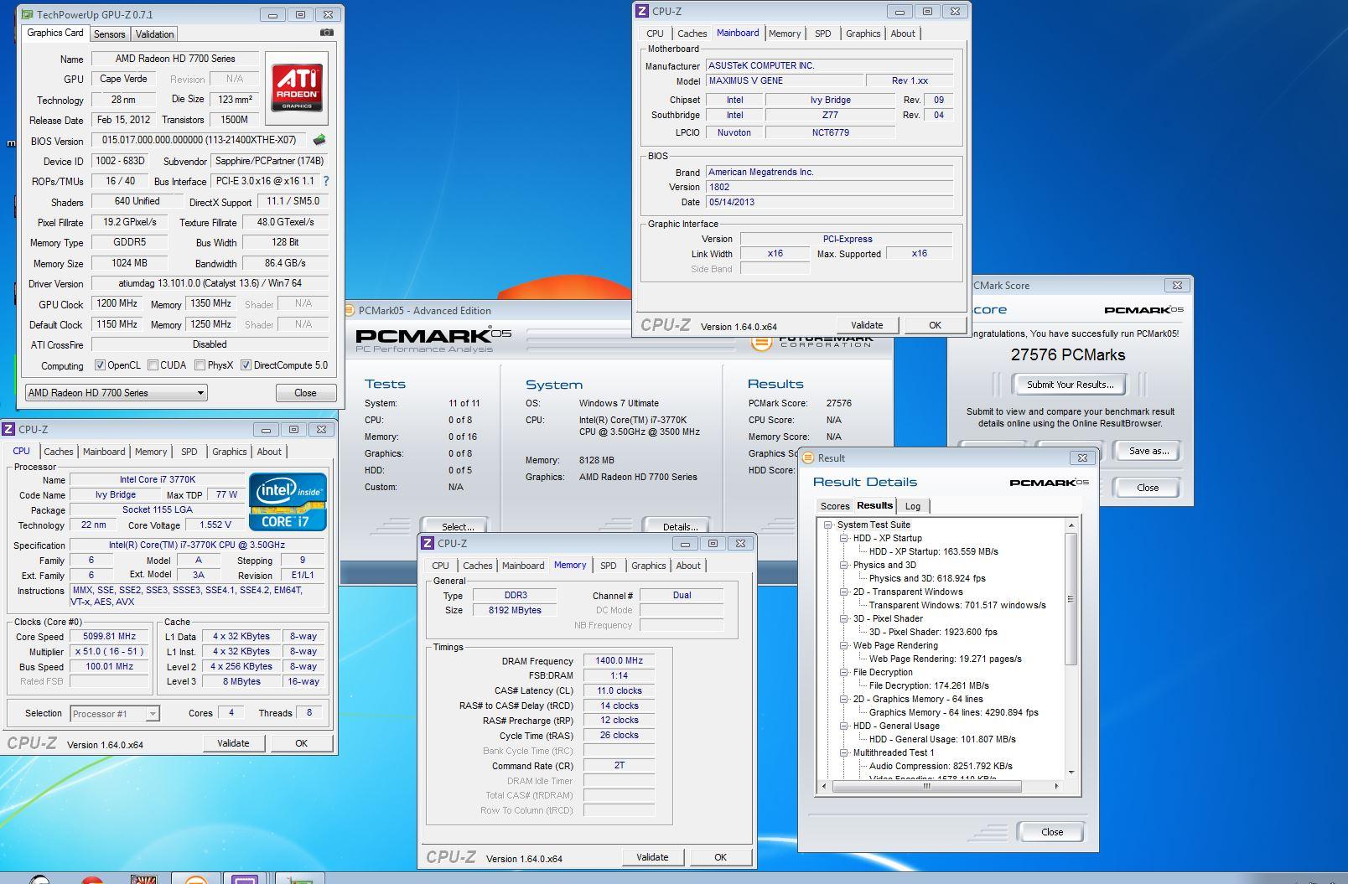Open the AMD Radeon HD 7700 Series dropdown
This screenshot has width=1348, height=884.
pyautogui.click(x=117, y=392)
